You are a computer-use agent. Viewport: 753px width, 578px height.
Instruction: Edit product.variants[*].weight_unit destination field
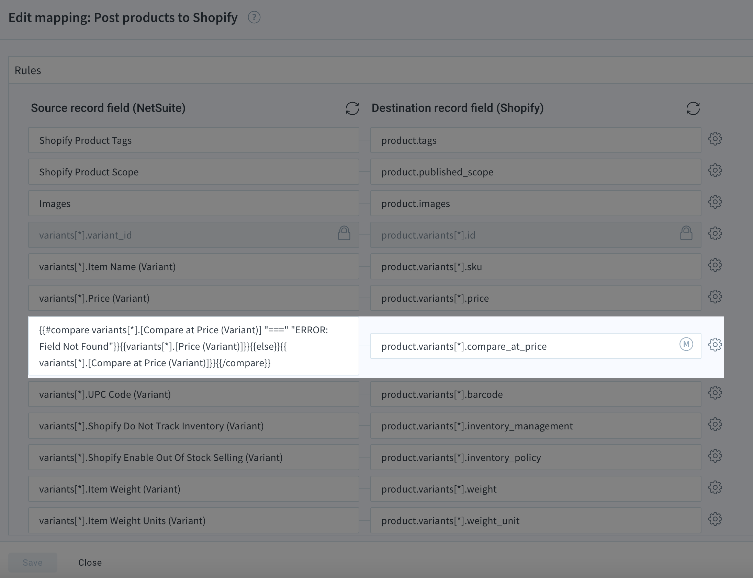click(x=536, y=521)
